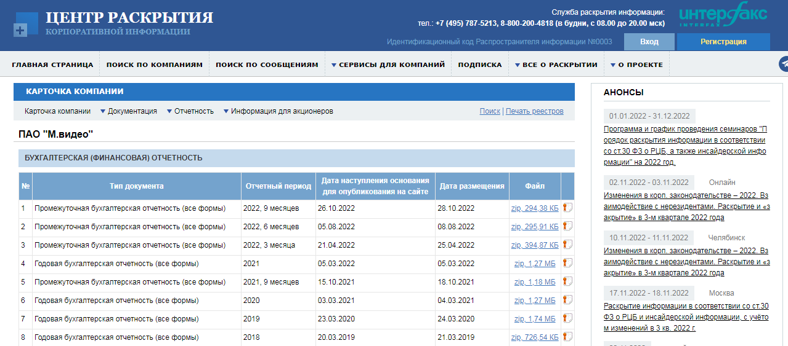Click signature icon for 2021 annual report
The height and width of the screenshot is (346, 788).
tap(567, 264)
